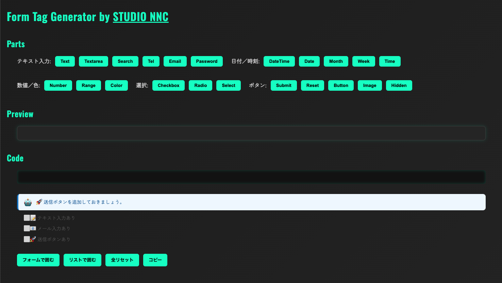The image size is (502, 283).
Task: Check the テキスト入力あり checkbox
Action: [27, 217]
